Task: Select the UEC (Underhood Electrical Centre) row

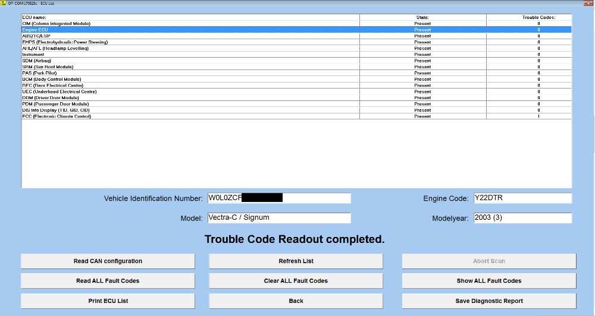Action: pos(296,91)
